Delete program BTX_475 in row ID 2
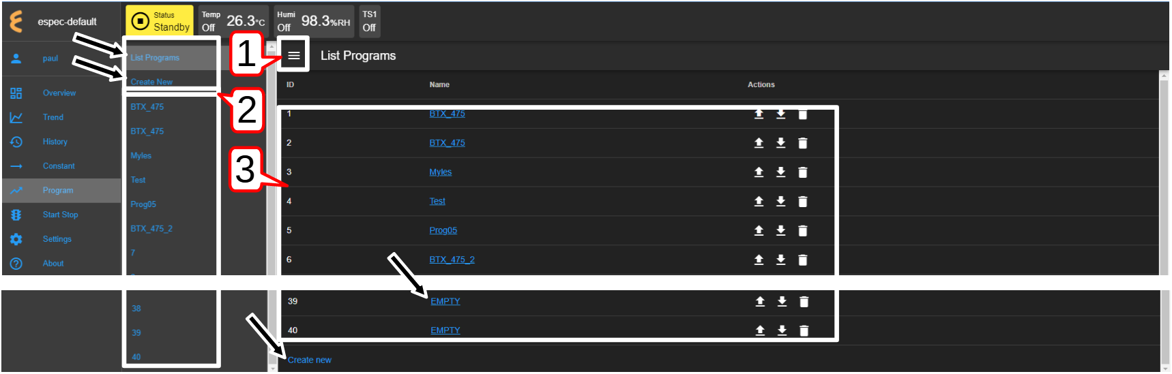The width and height of the screenshot is (1172, 374). pos(803,143)
